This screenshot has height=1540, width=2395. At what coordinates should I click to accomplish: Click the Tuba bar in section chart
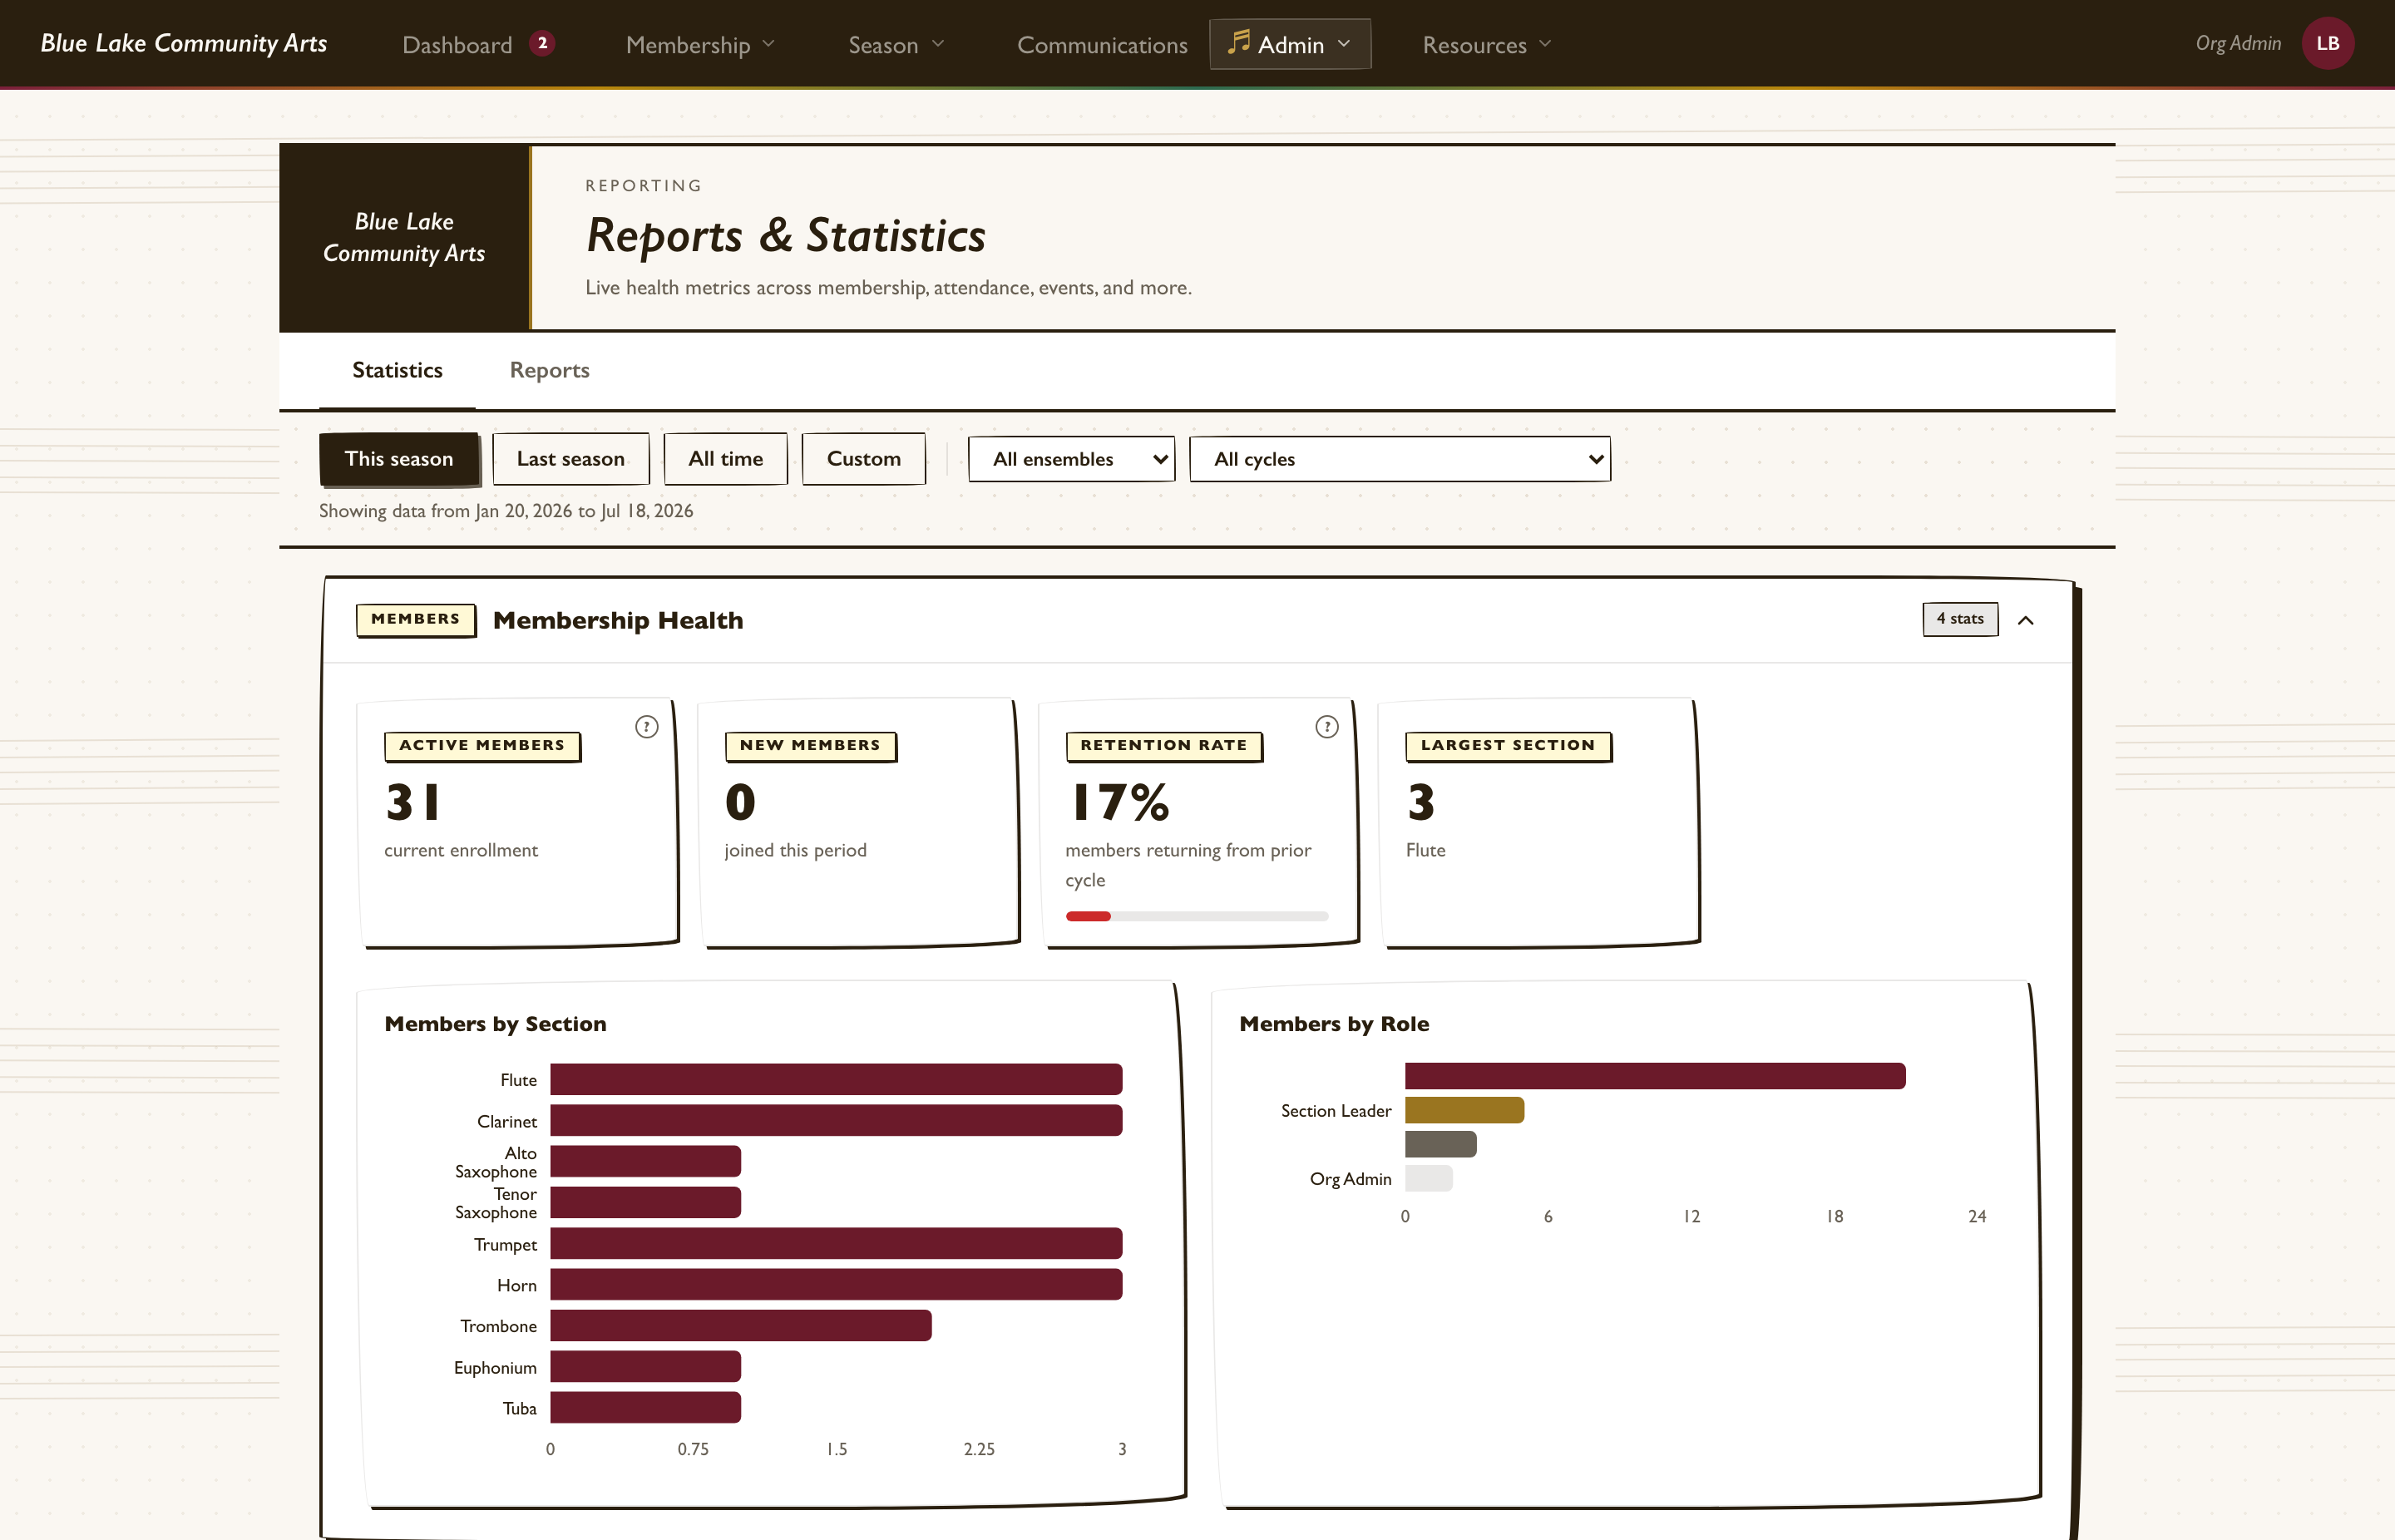pyautogui.click(x=646, y=1408)
